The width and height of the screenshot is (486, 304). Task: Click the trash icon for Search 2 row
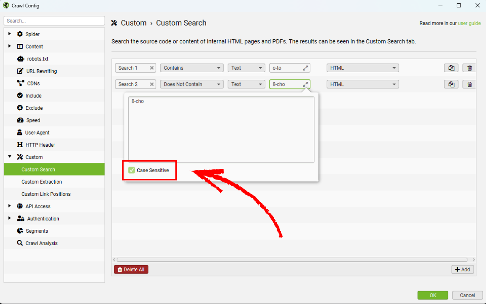click(469, 84)
